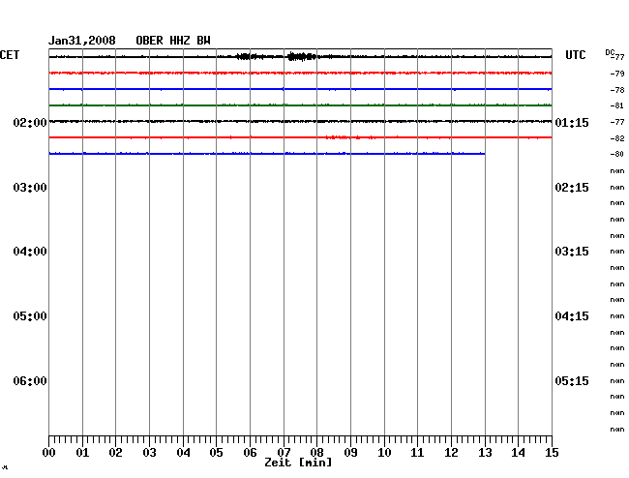Image resolution: width=629 pixels, height=478 pixels.
Task: Click the DC offset value -79
Action: [617, 74]
